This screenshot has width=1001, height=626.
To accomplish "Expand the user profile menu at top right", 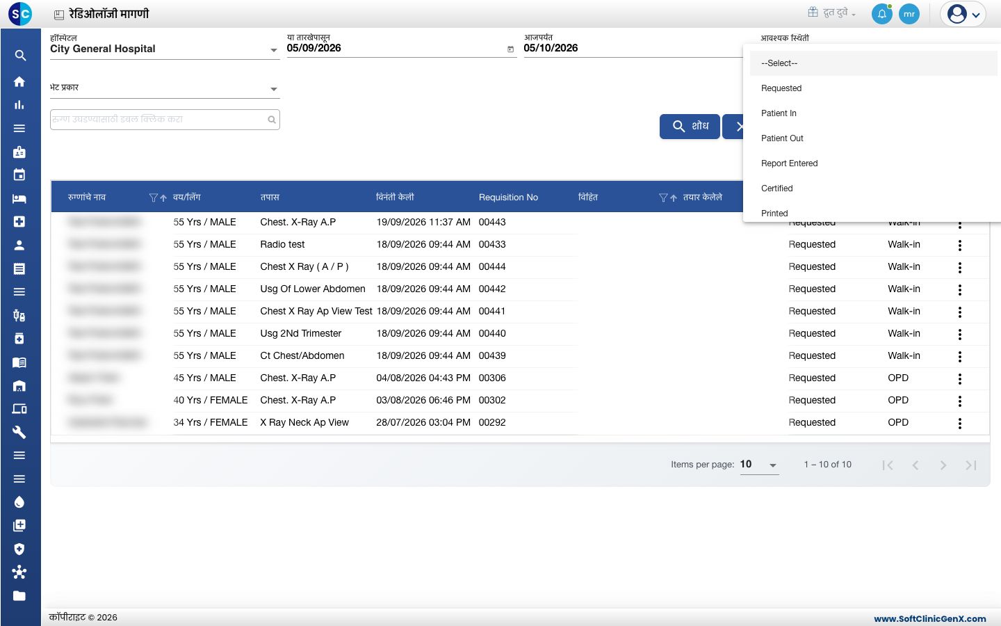I will (x=963, y=14).
